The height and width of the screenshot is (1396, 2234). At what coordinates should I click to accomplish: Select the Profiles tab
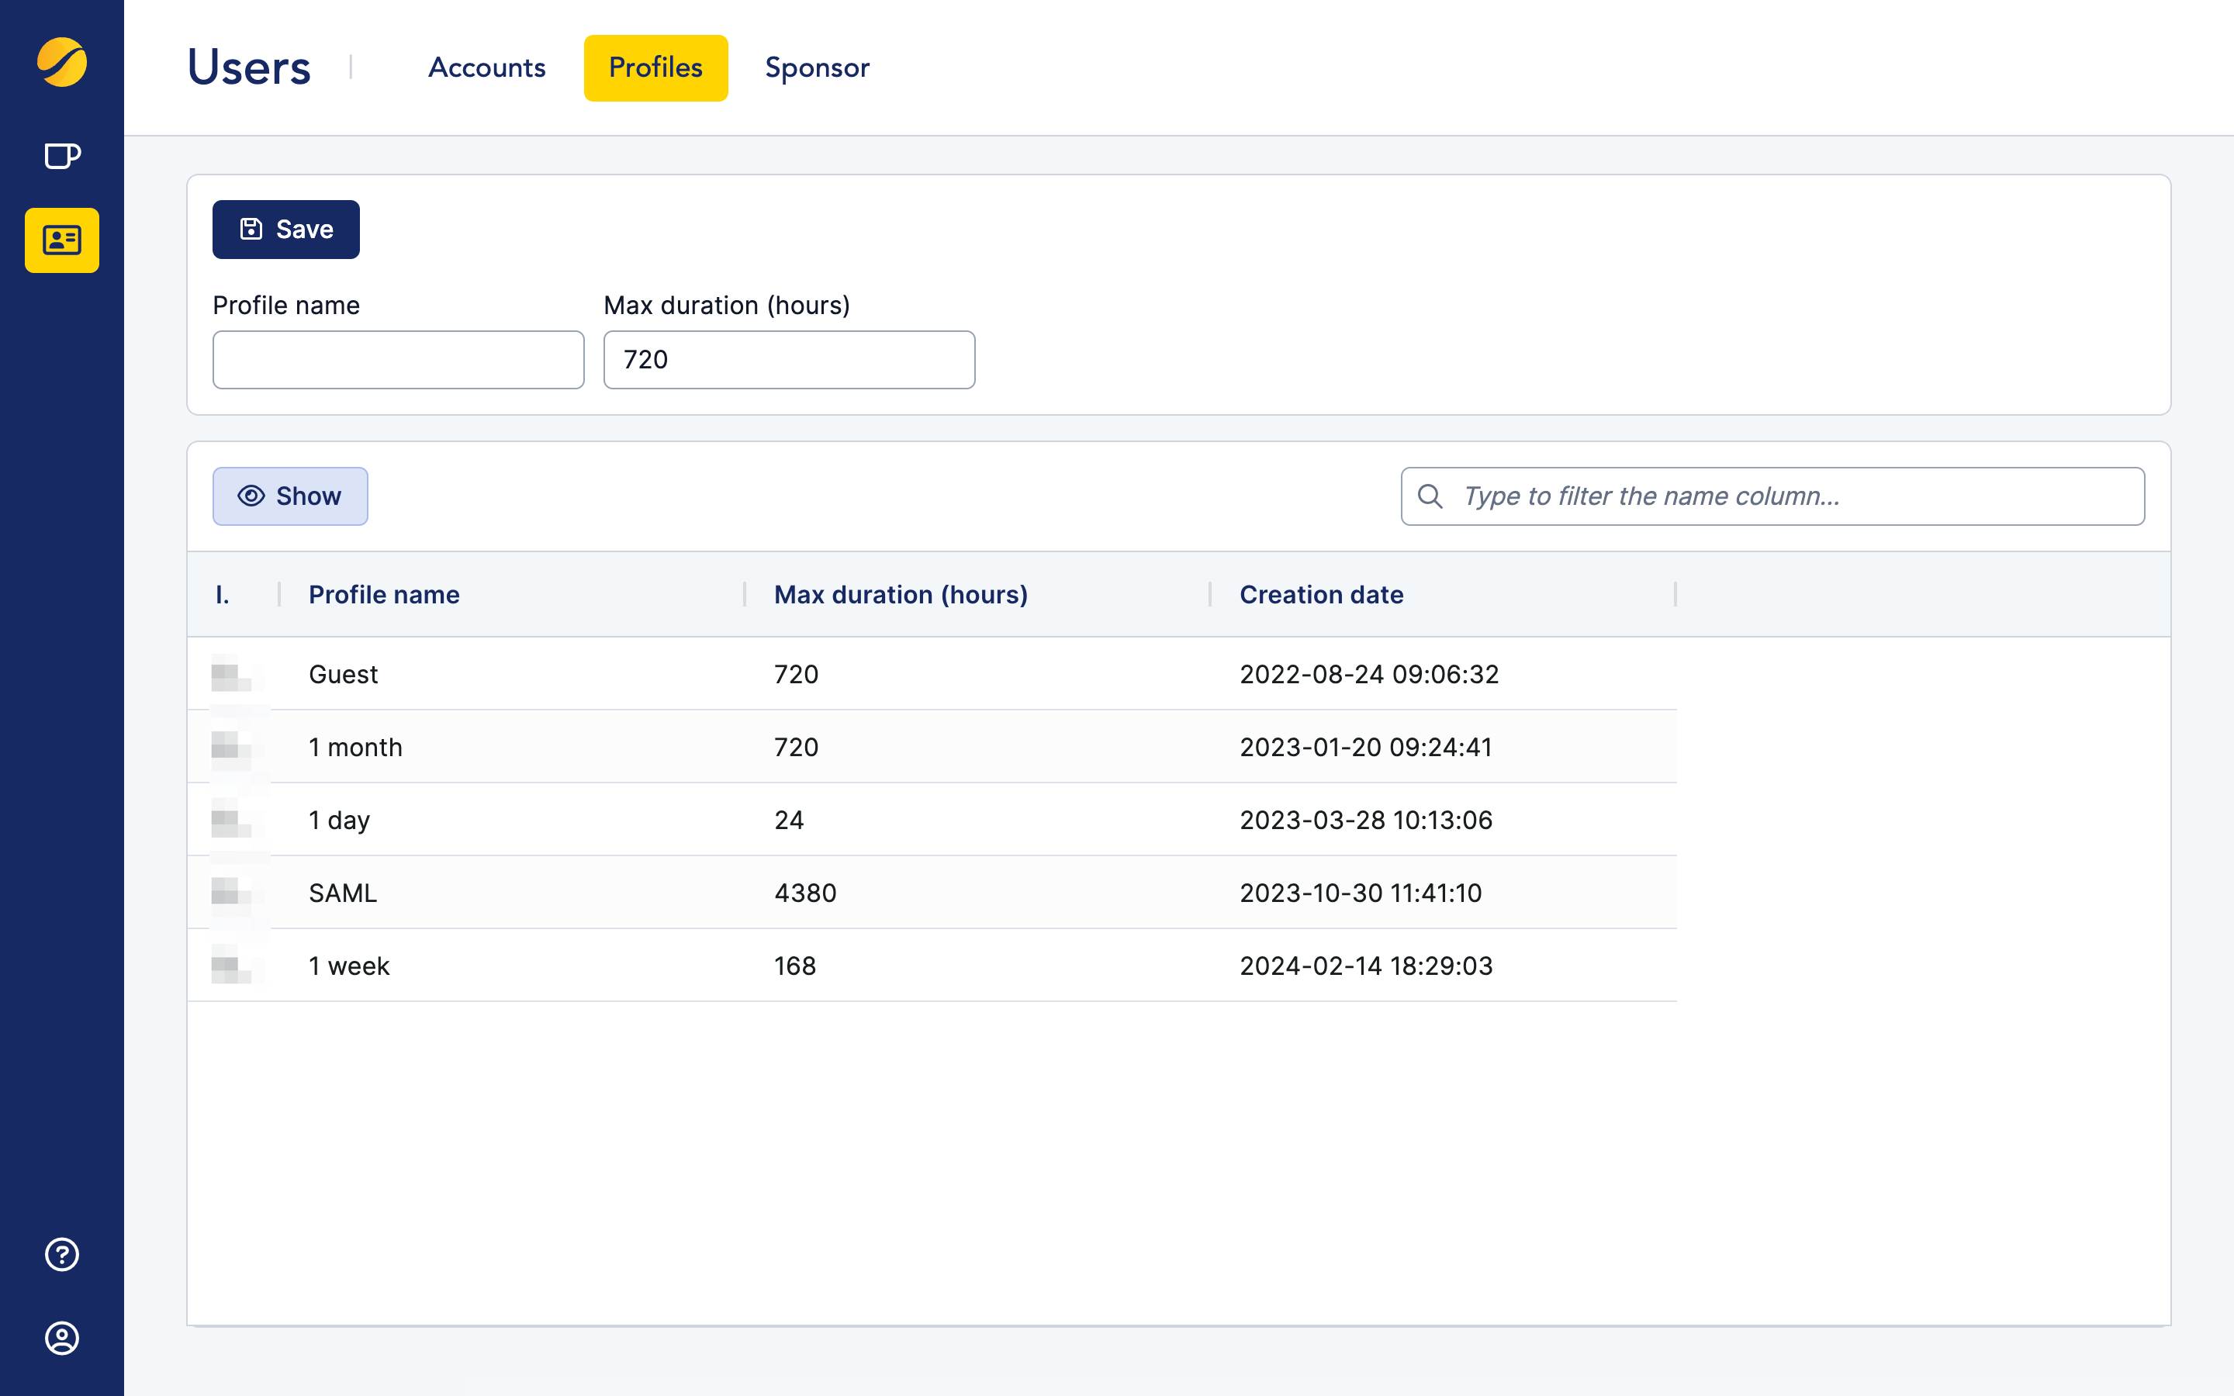(x=655, y=67)
